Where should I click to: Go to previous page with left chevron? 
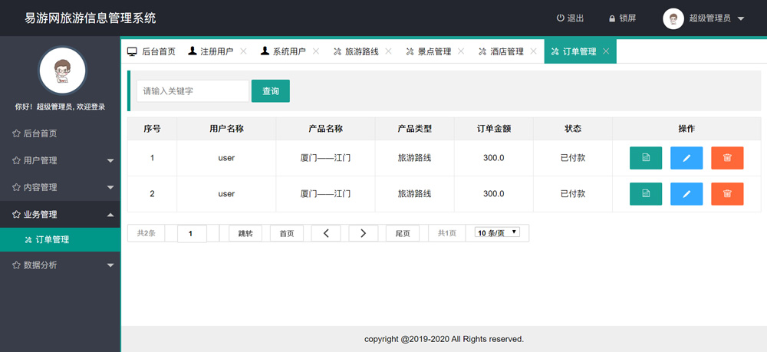(x=326, y=233)
